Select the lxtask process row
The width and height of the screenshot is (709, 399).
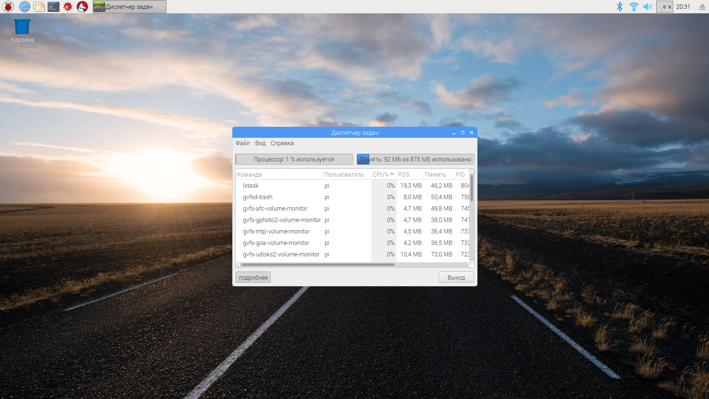pos(281,185)
